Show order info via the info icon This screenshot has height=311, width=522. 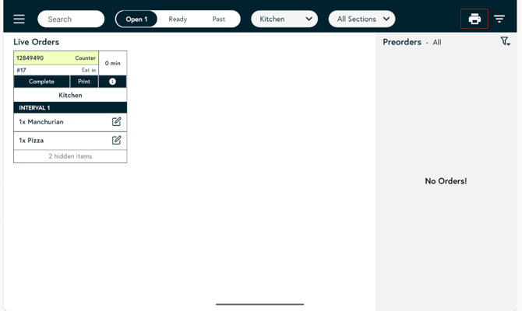112,82
